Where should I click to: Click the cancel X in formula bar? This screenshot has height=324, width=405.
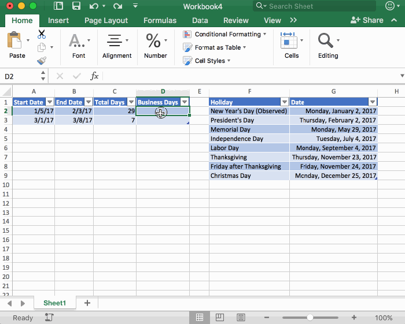pos(60,76)
